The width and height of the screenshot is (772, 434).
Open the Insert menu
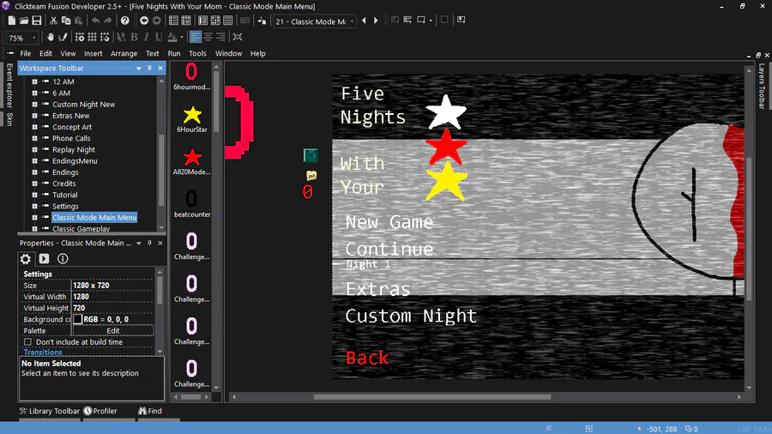[93, 54]
